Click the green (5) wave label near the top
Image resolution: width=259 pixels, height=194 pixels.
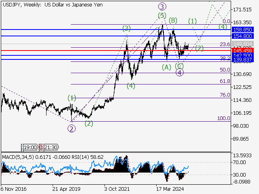(x=162, y=15)
